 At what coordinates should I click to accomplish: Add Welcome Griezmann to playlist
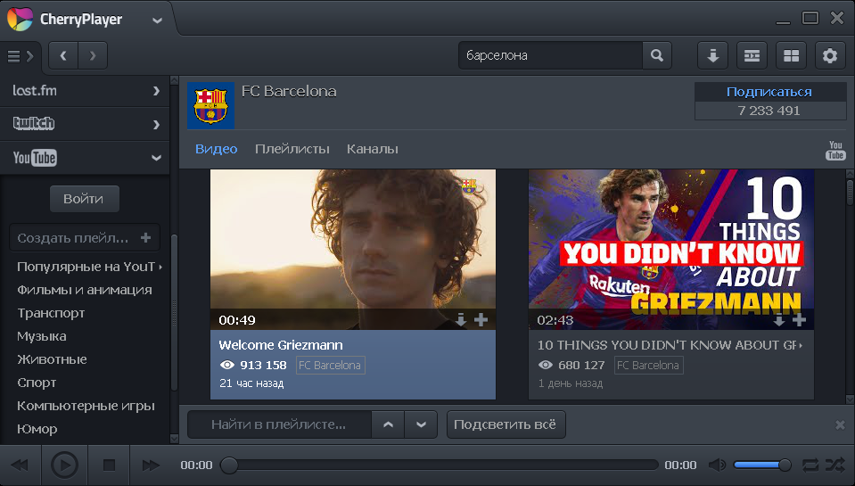[481, 319]
